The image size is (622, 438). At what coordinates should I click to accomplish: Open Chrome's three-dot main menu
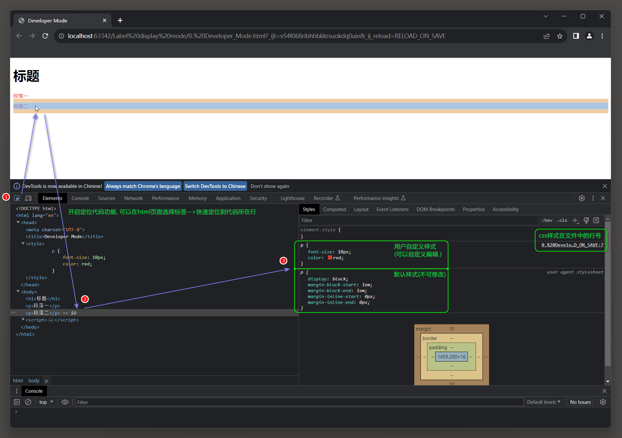602,36
